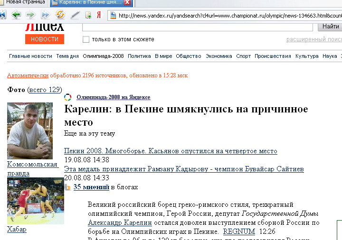Open расширенный поиск link

[x=314, y=39]
